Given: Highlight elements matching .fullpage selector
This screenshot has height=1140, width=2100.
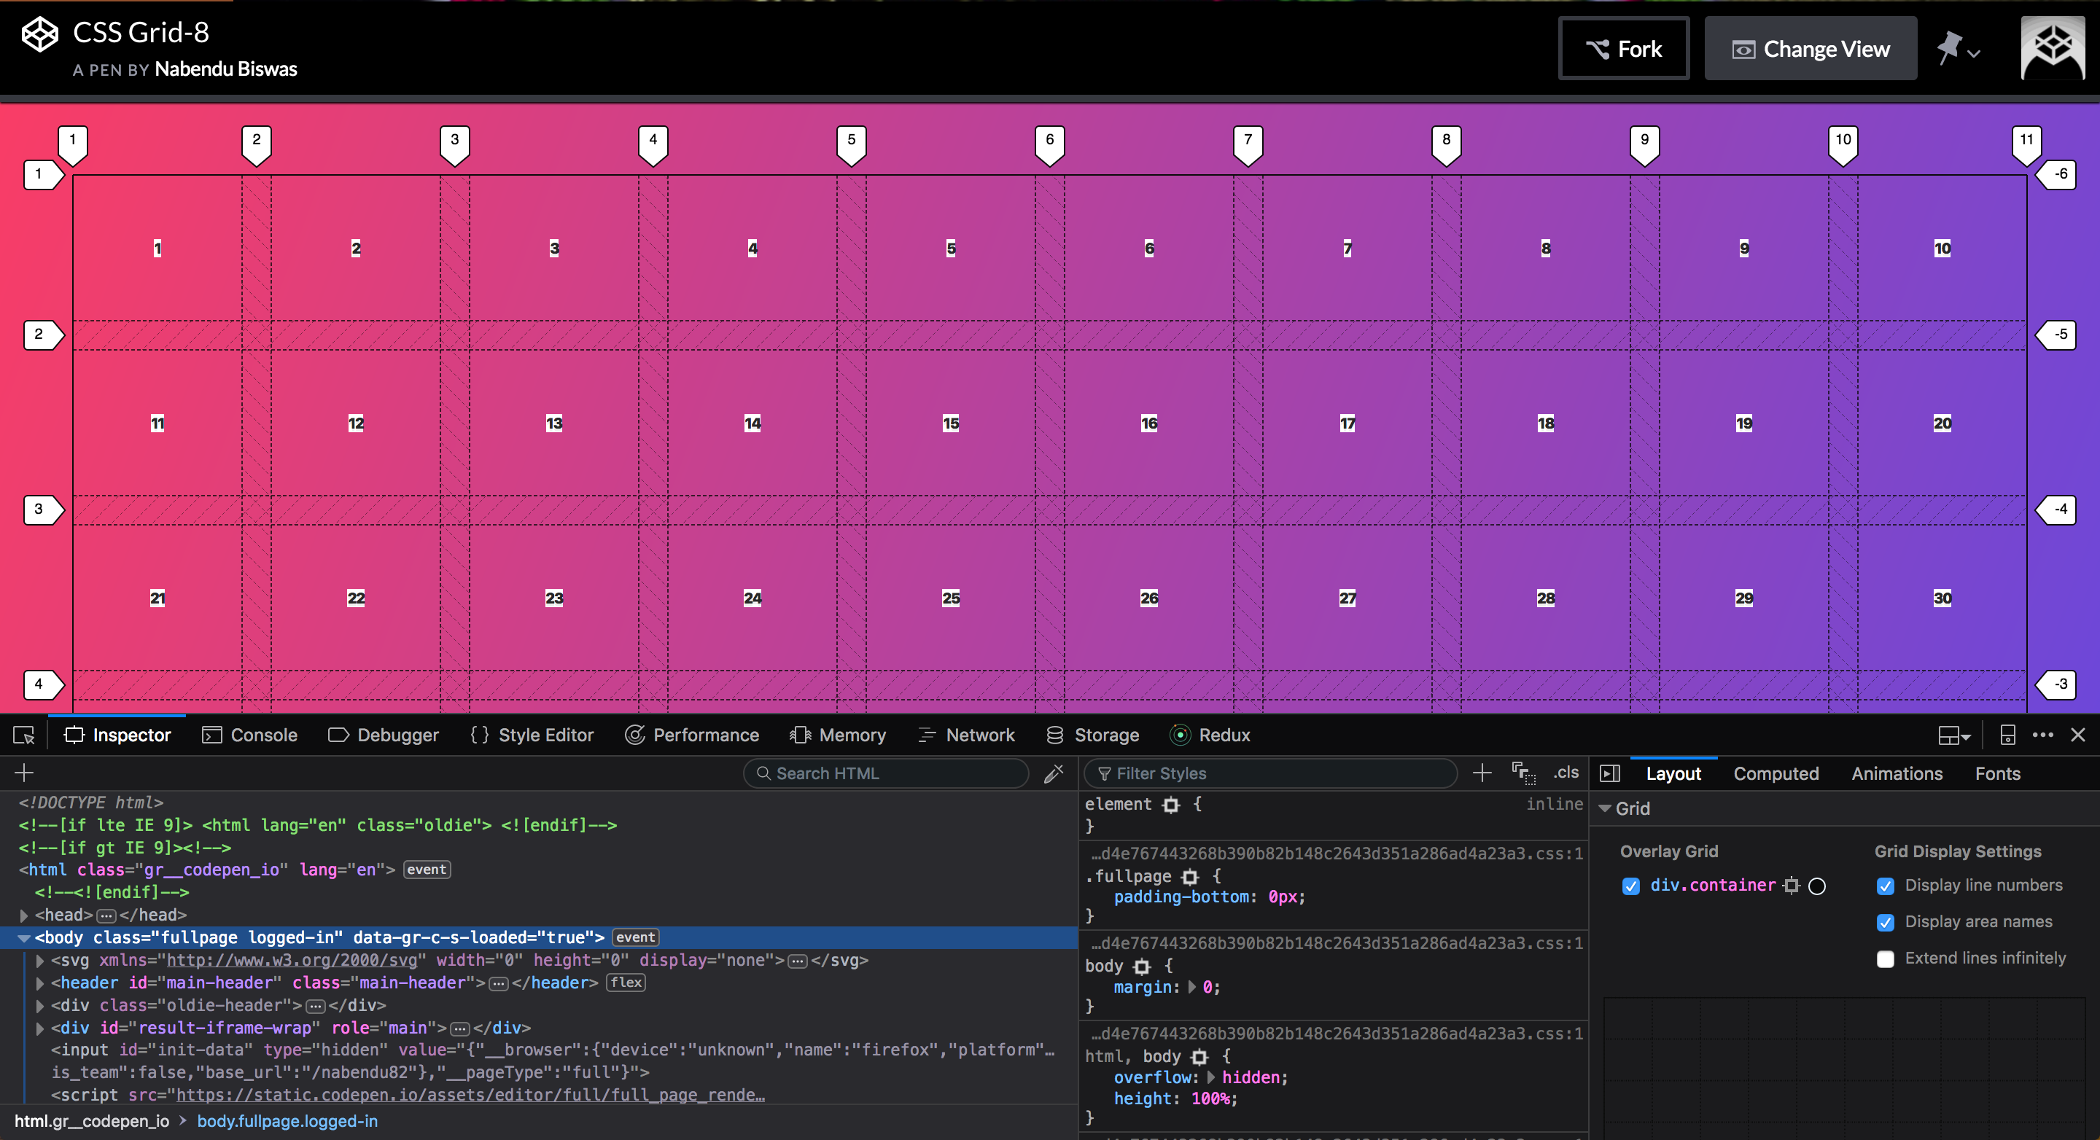Looking at the screenshot, I should 1190,877.
